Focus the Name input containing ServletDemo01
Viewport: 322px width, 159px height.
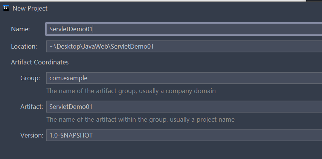click(x=183, y=29)
